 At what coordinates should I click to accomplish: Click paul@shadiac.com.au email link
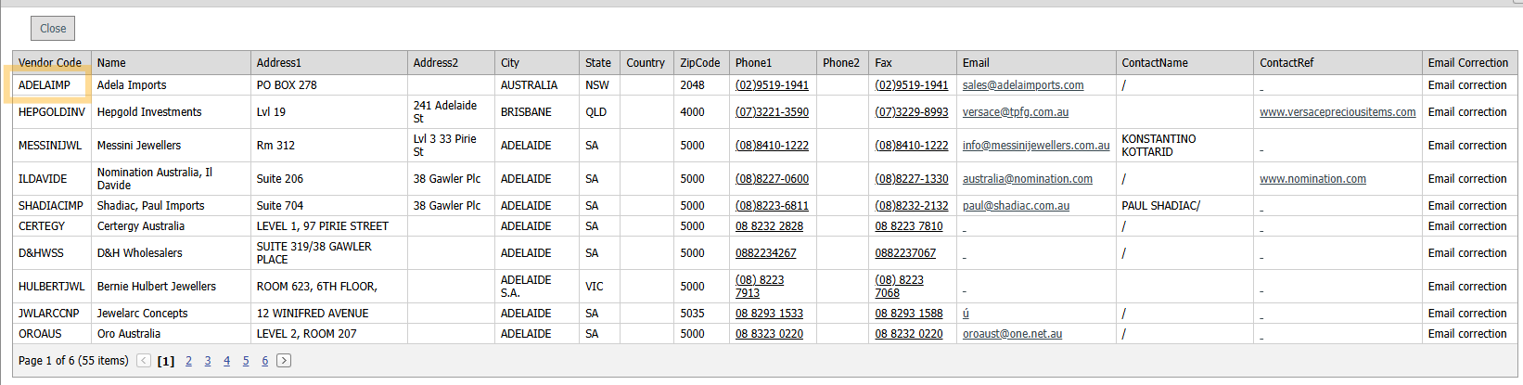pyautogui.click(x=1016, y=206)
